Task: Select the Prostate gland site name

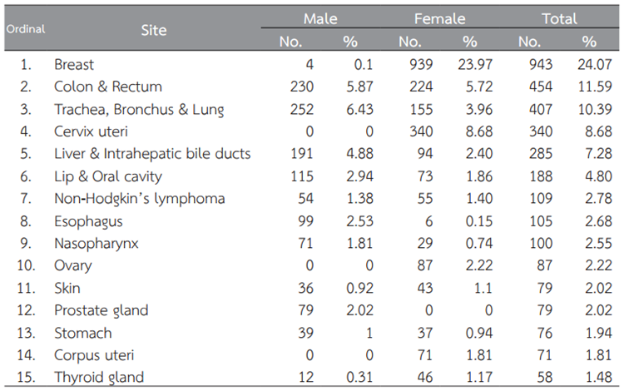Action: (101, 311)
